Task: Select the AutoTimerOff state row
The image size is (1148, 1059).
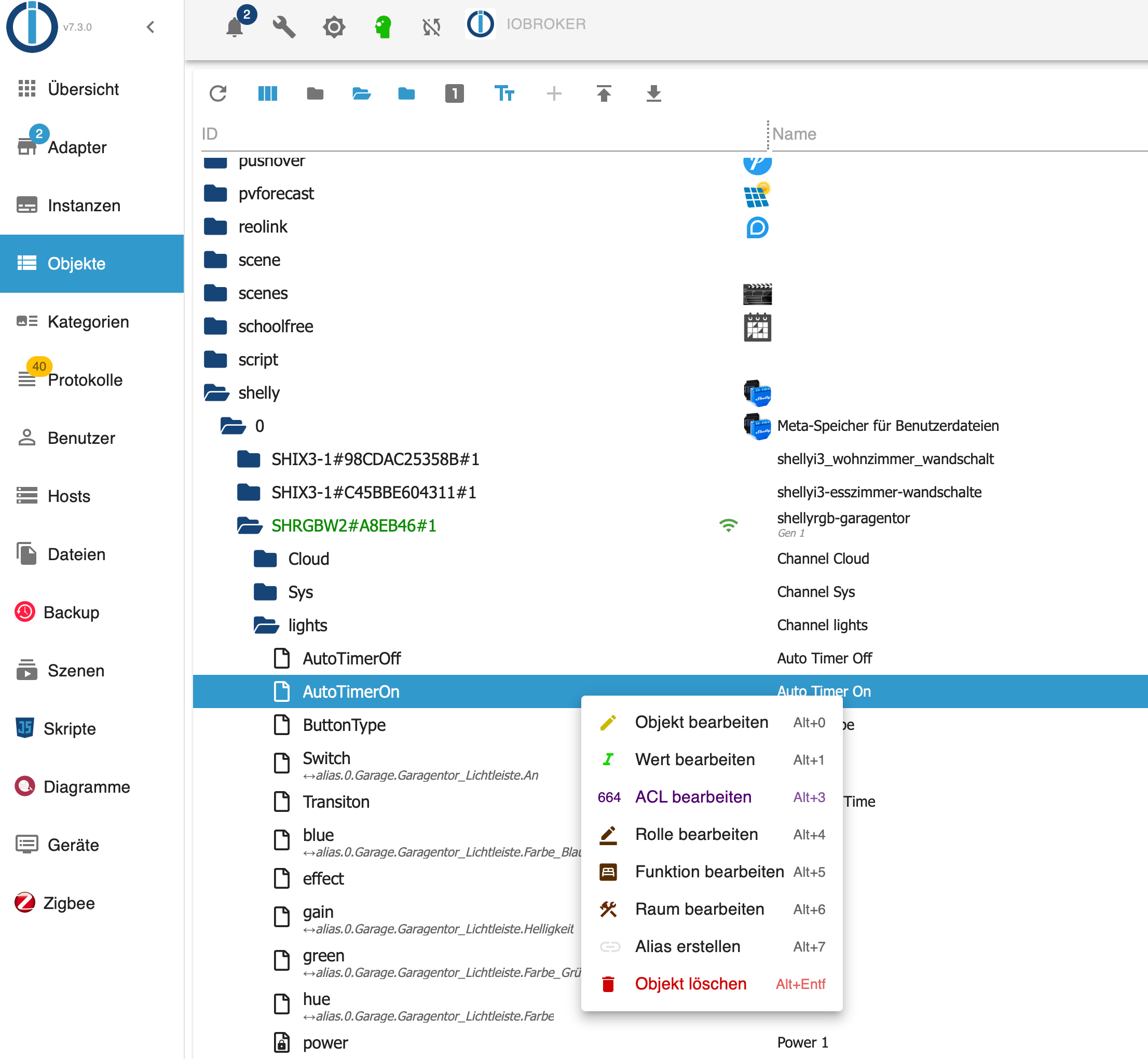Action: 351,658
